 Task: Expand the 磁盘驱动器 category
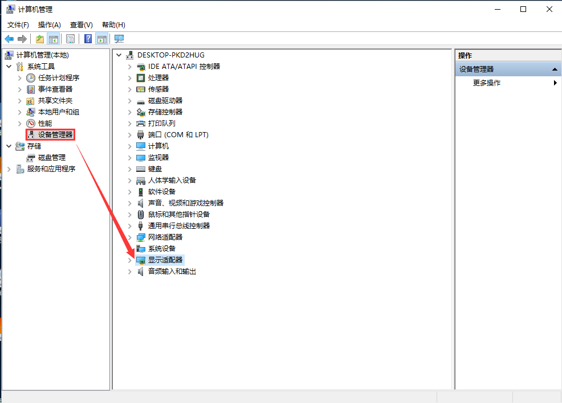coord(130,101)
